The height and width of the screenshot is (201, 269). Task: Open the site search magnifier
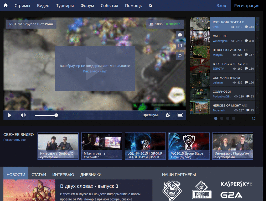(151, 5)
